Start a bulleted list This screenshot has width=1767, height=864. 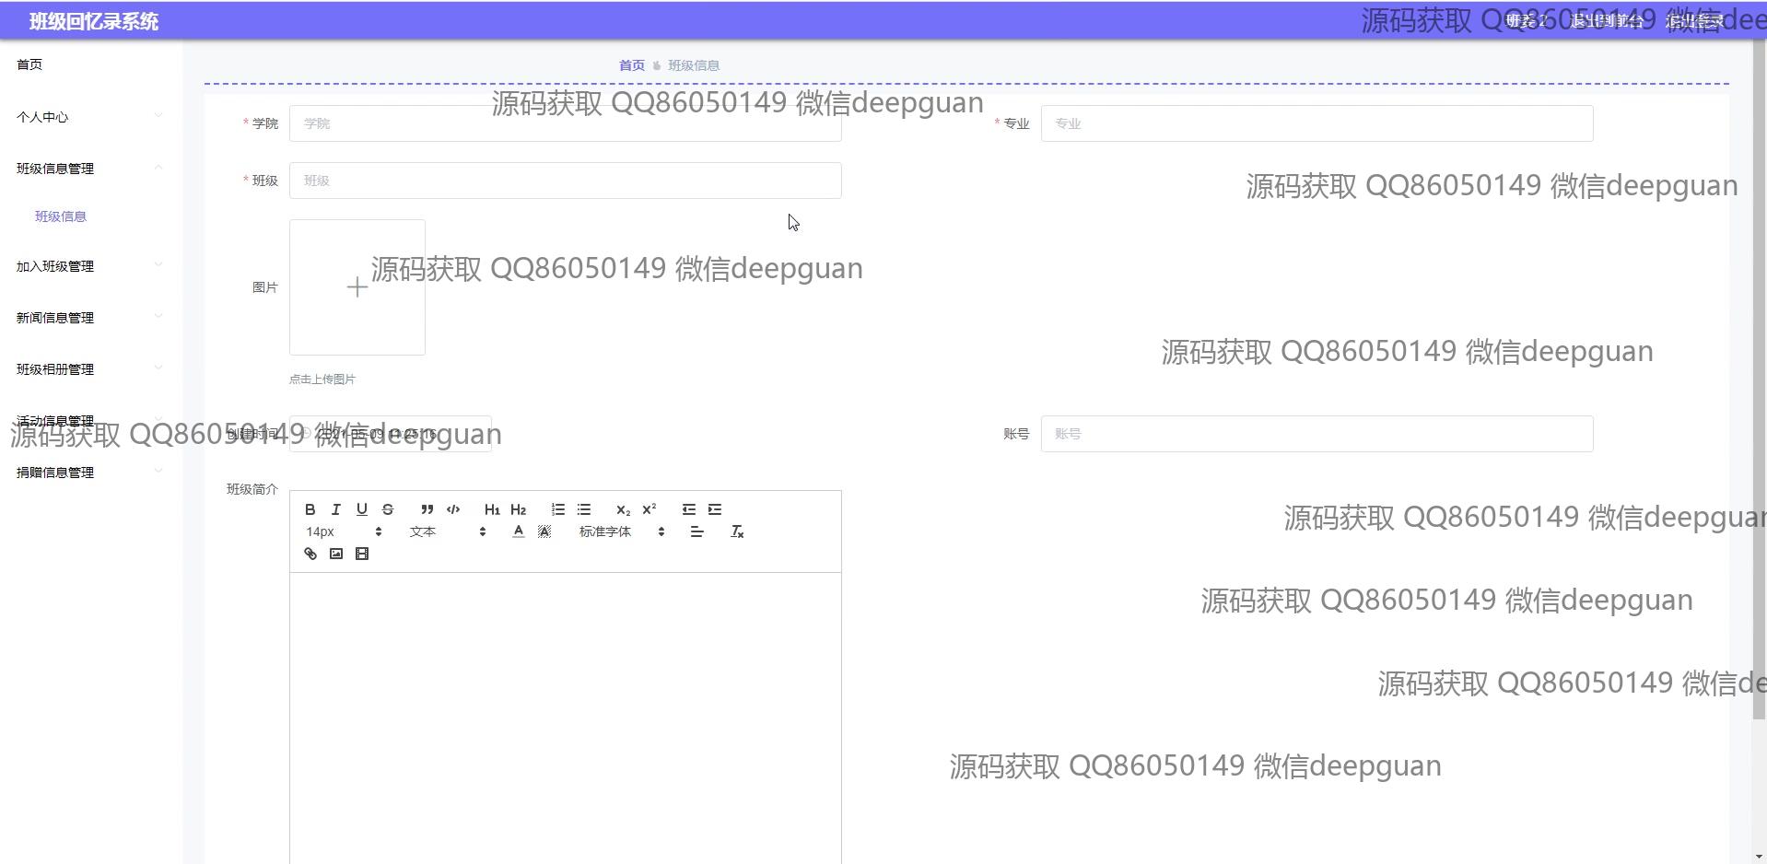coord(584,509)
